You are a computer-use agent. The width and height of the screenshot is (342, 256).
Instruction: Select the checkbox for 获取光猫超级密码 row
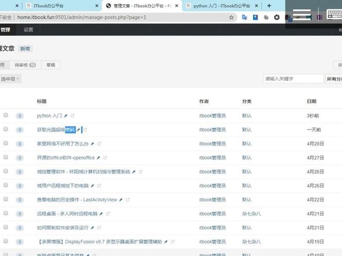[6, 129]
